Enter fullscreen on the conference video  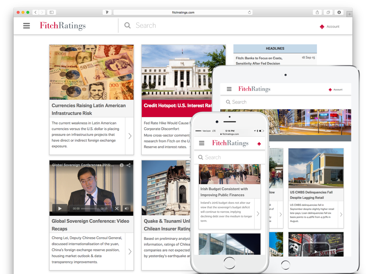click(117, 209)
